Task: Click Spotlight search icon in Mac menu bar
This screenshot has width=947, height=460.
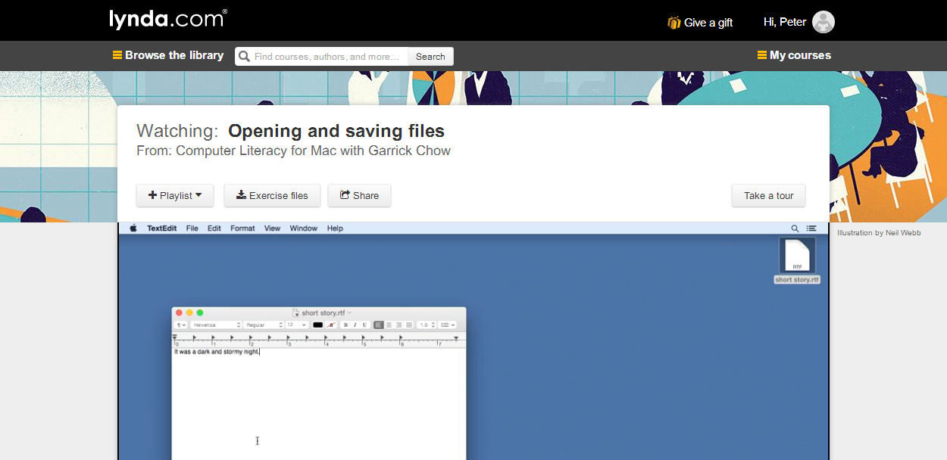Action: pyautogui.click(x=795, y=228)
